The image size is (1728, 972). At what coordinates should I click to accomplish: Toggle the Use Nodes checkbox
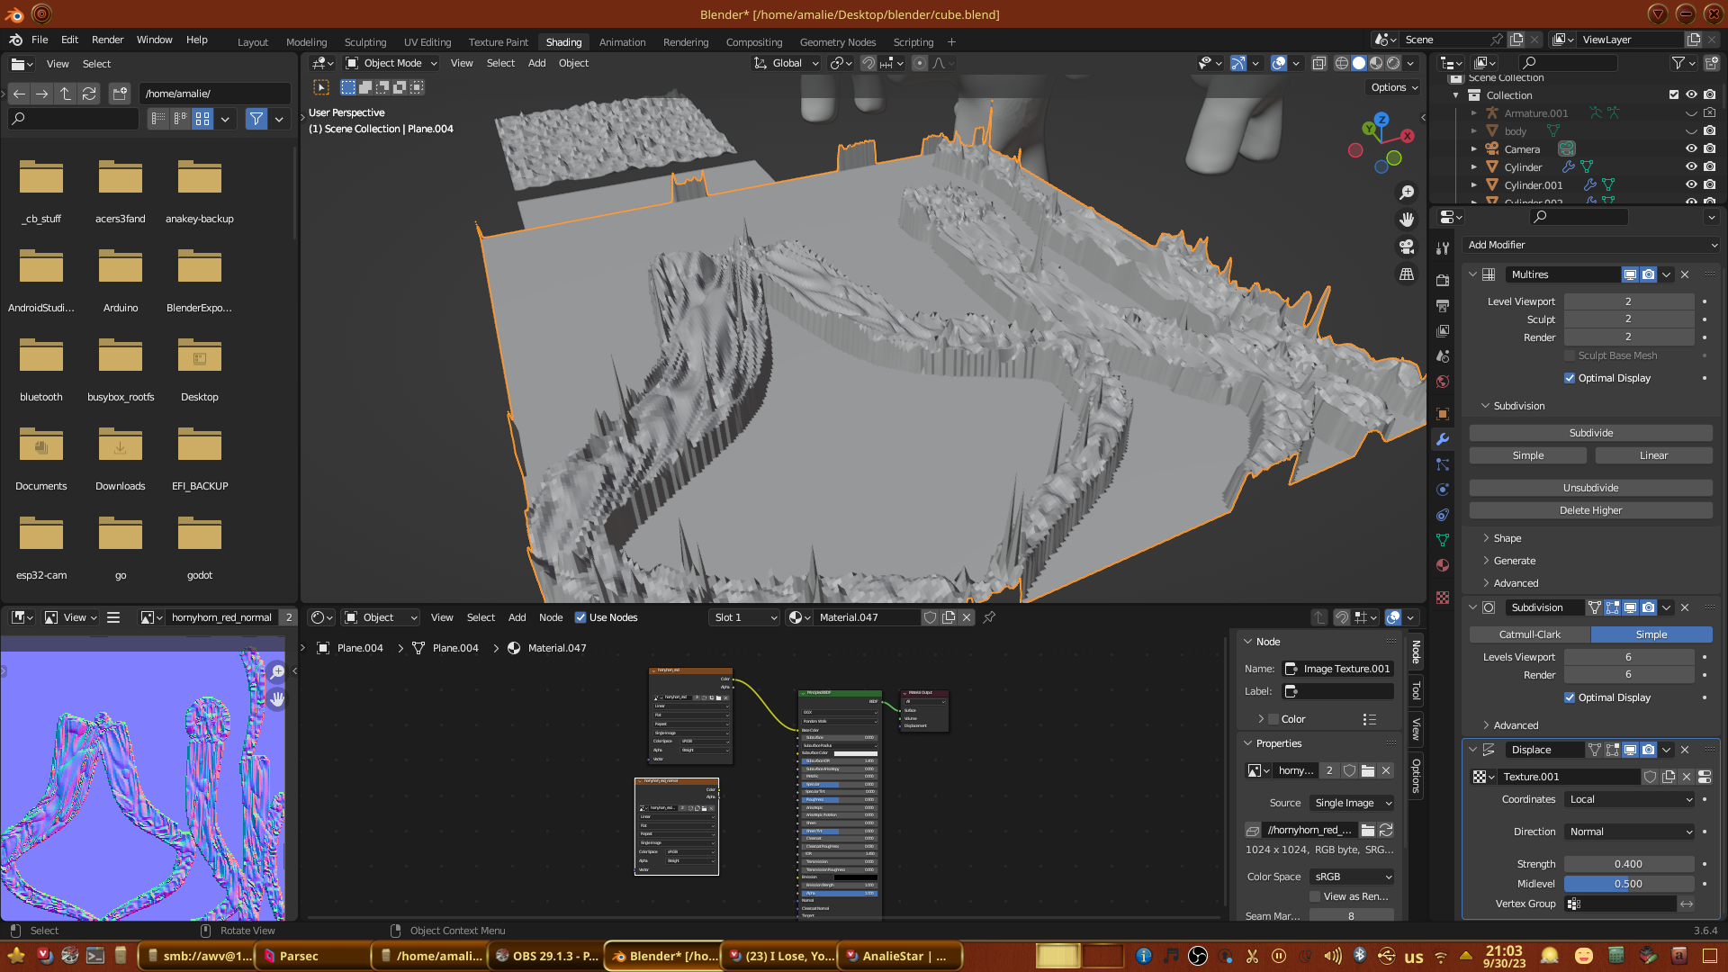tap(580, 617)
